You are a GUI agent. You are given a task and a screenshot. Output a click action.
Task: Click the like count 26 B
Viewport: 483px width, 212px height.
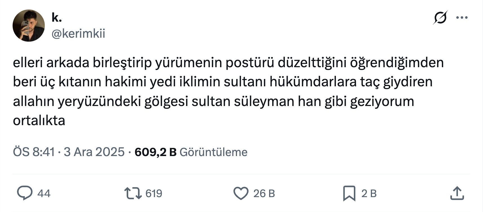pyautogui.click(x=264, y=193)
